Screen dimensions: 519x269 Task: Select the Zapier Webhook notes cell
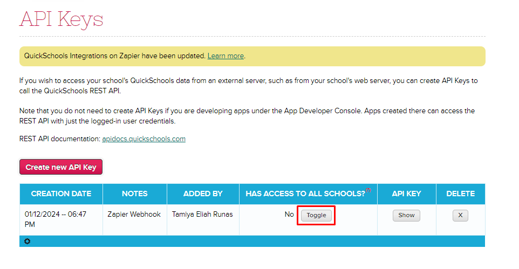(135, 219)
